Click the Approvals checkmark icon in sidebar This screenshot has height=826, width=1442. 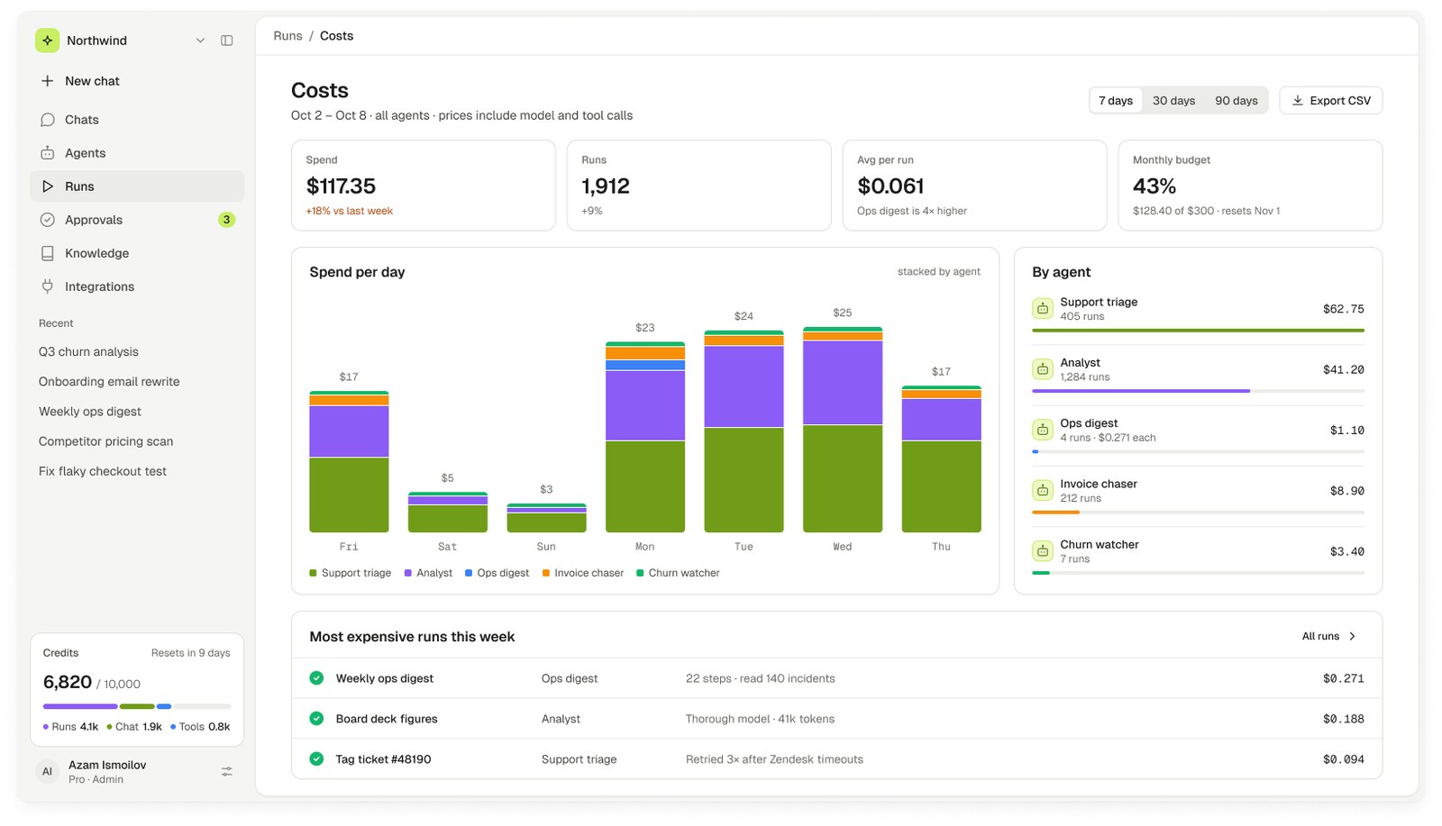tap(48, 220)
